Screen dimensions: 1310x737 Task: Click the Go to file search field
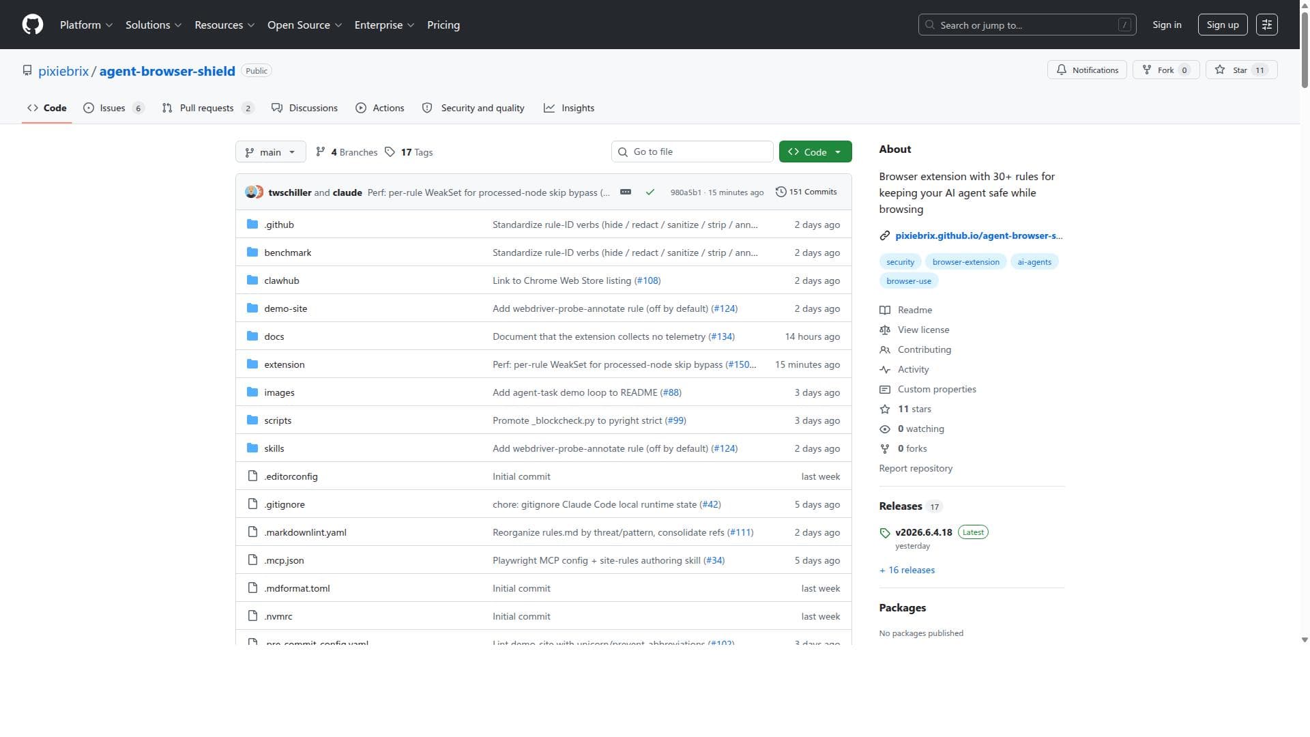pyautogui.click(x=692, y=151)
